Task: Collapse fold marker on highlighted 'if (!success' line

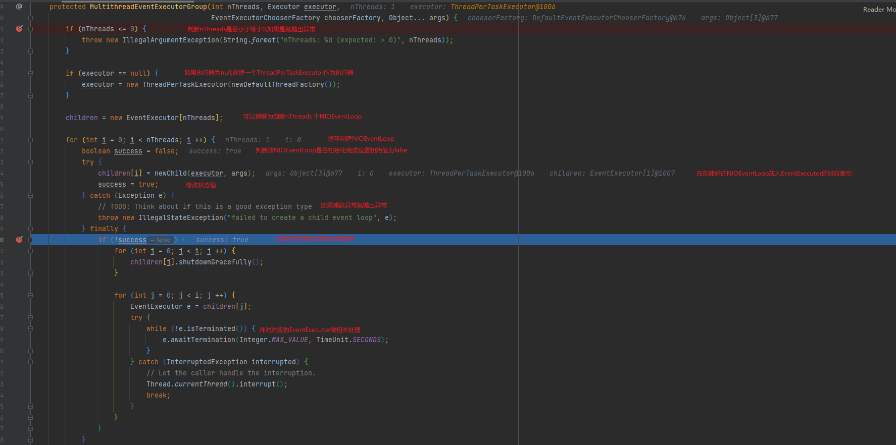Action: [30, 240]
